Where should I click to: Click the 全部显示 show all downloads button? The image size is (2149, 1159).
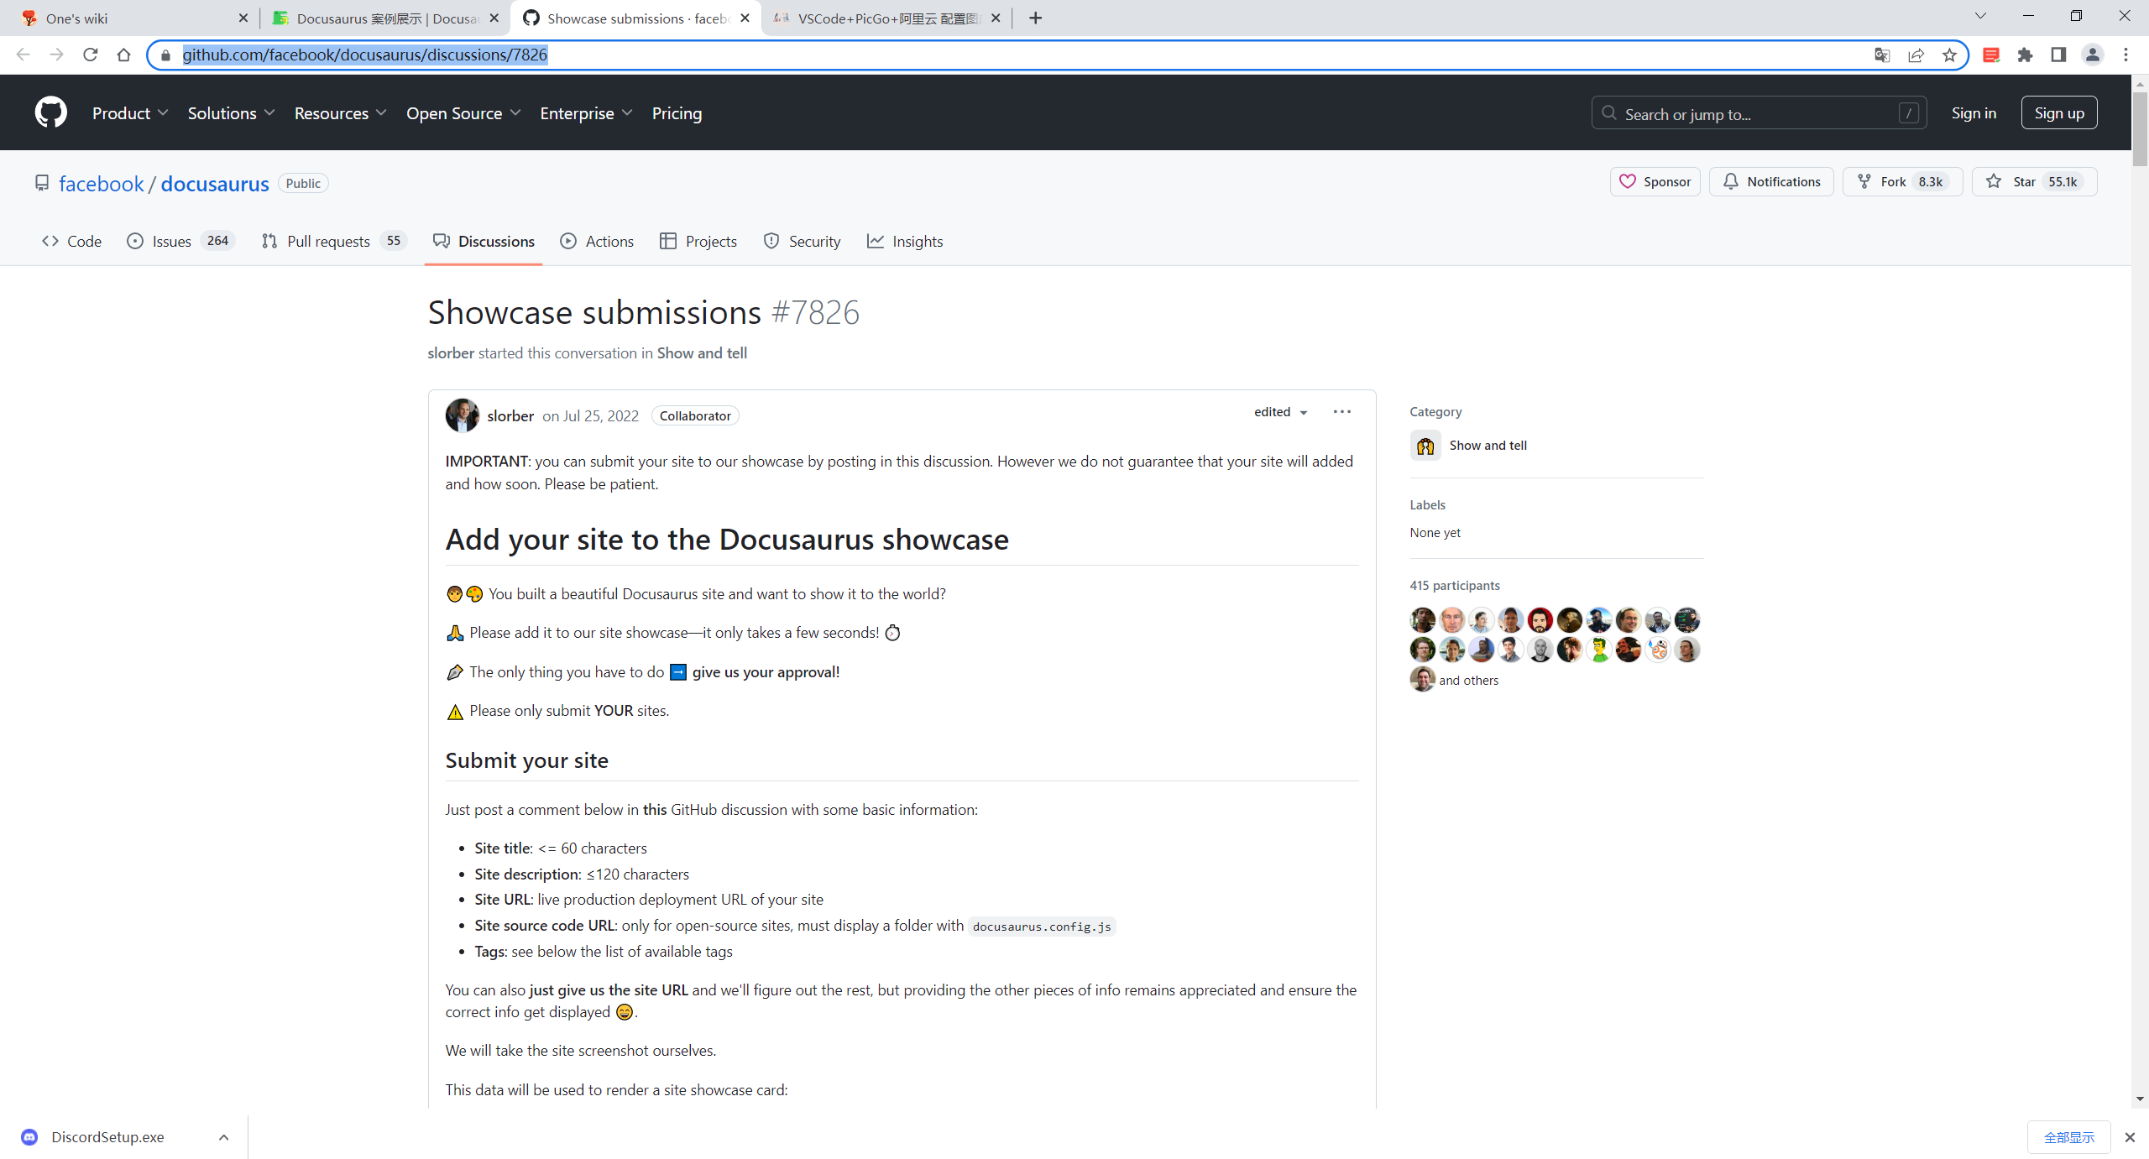tap(2068, 1137)
